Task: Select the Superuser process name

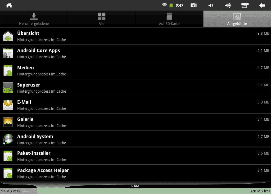Action: tap(29, 85)
